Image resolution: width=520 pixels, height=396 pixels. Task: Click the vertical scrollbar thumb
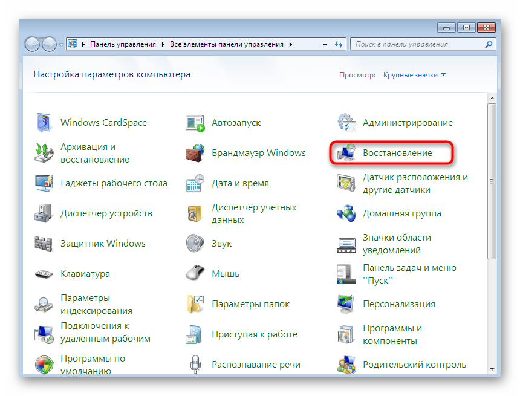point(492,181)
